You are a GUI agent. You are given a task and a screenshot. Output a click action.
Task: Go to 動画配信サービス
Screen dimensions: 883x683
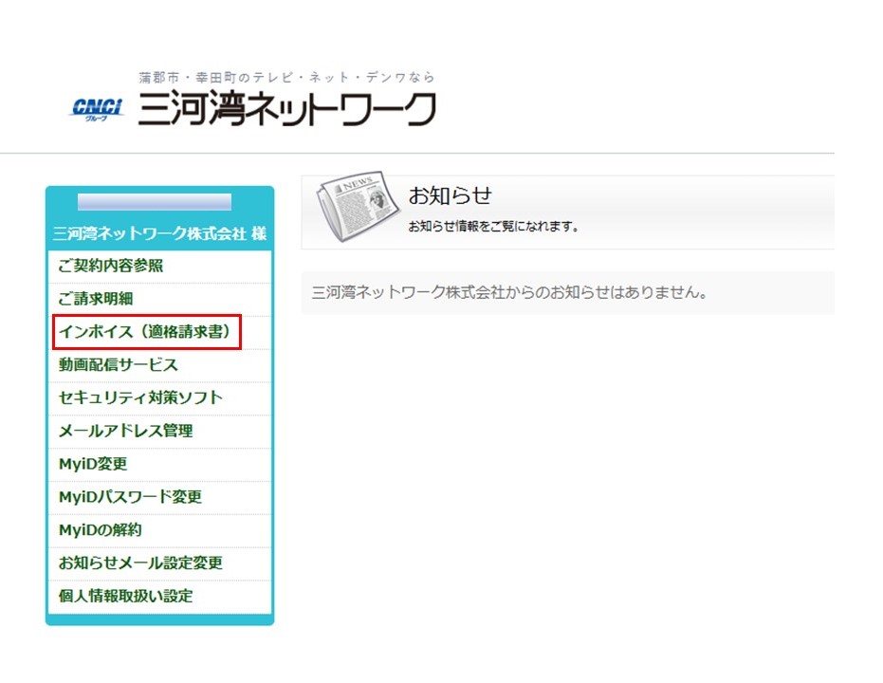pos(119,365)
